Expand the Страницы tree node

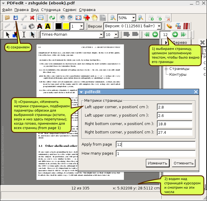tap(166, 69)
